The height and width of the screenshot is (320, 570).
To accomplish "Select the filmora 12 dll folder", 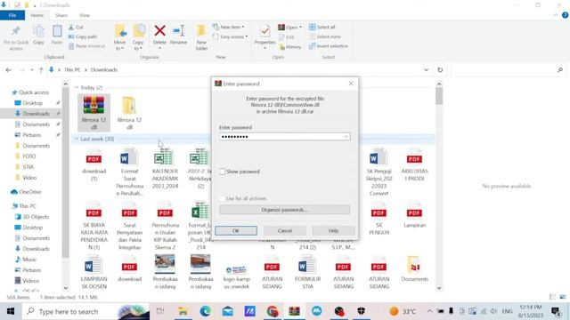I will tap(129, 113).
